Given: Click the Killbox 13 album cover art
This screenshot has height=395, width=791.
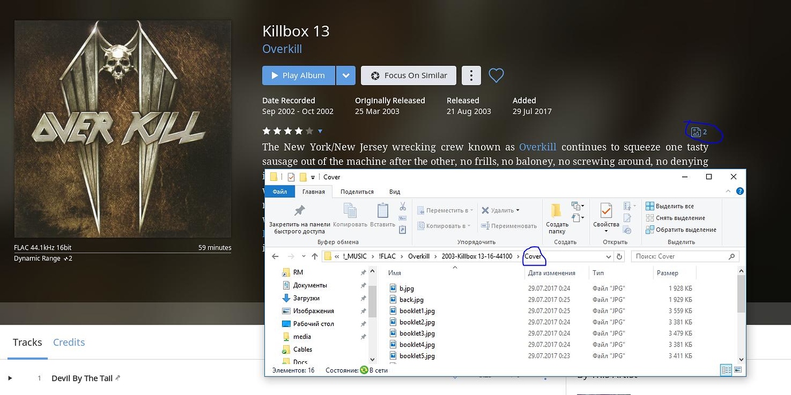Looking at the screenshot, I should pos(123,129).
